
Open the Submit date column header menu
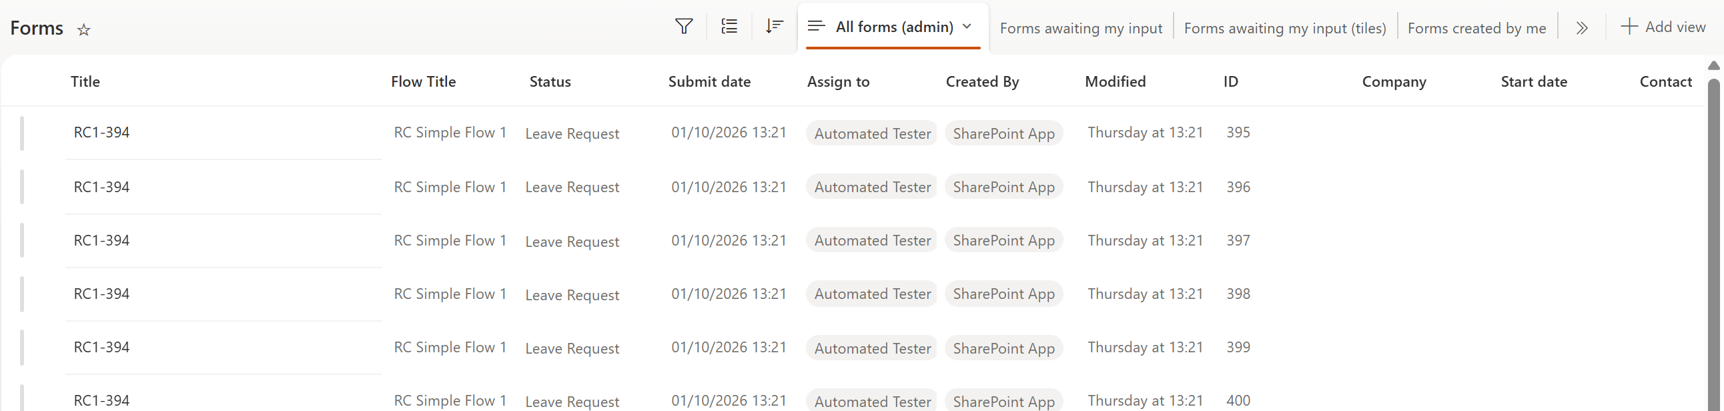click(709, 81)
